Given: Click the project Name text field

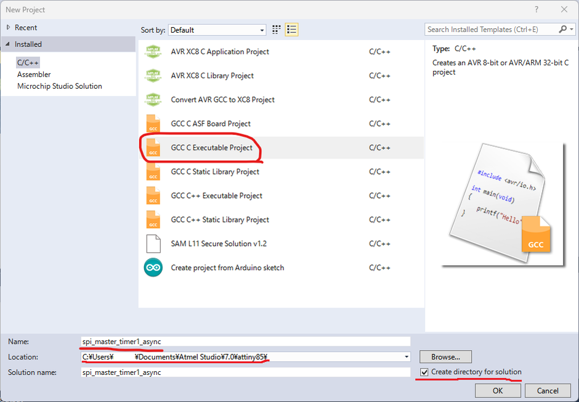Looking at the screenshot, I should pos(245,342).
